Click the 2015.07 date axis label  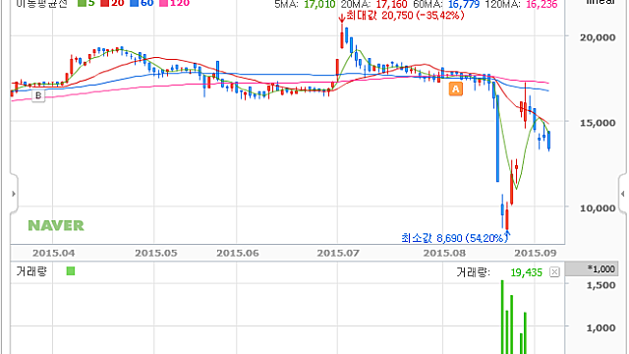(338, 254)
